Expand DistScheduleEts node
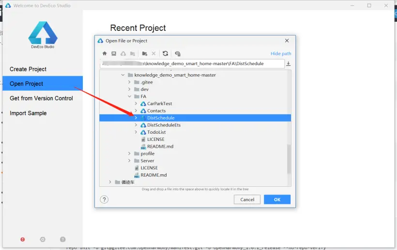The image size is (397, 250). [x=136, y=125]
